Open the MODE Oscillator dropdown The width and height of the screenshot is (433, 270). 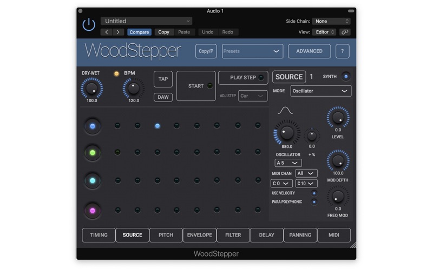click(x=321, y=91)
